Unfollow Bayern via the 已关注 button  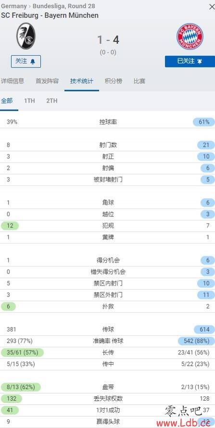[x=190, y=62]
